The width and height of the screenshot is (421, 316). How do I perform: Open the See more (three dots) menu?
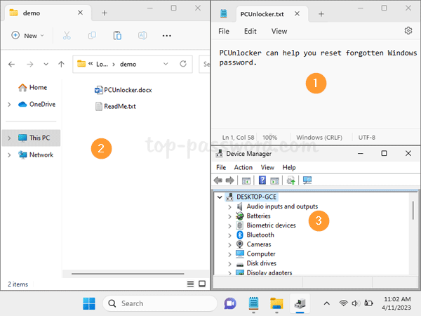click(x=167, y=35)
